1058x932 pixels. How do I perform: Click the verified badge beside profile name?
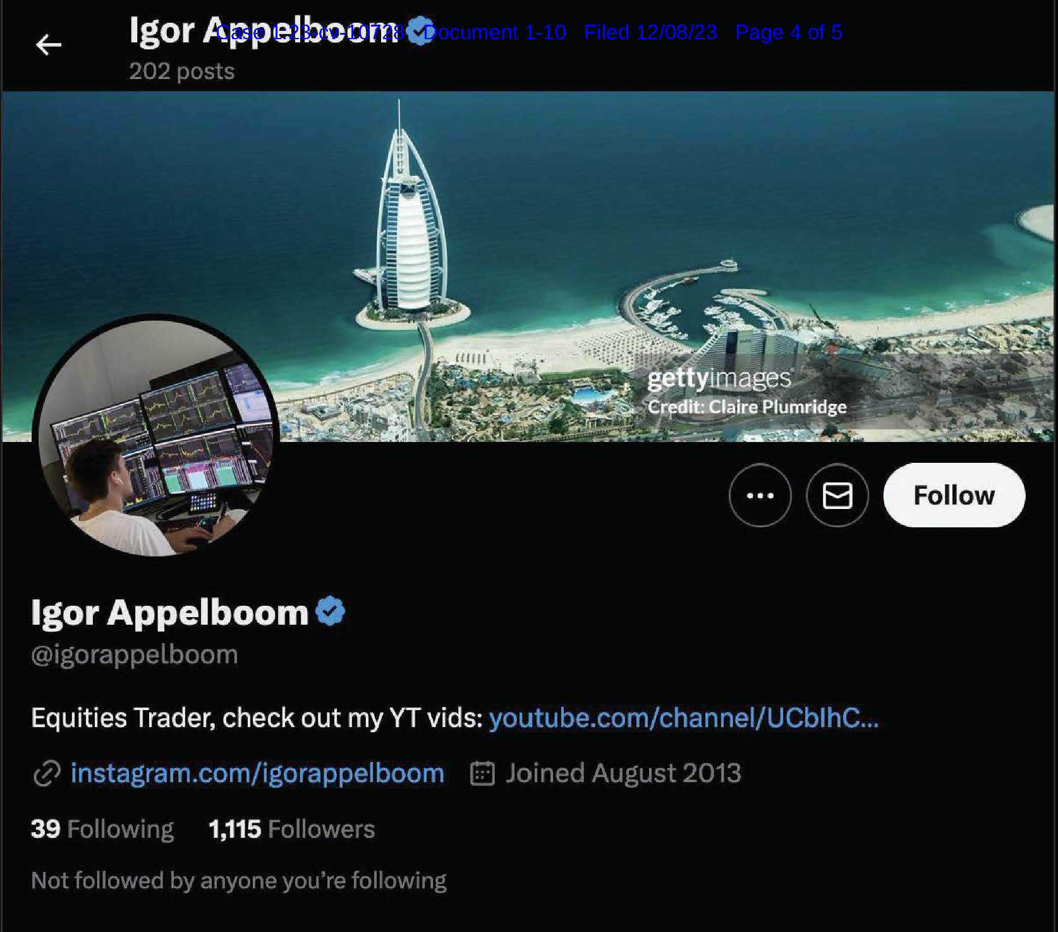click(x=330, y=611)
